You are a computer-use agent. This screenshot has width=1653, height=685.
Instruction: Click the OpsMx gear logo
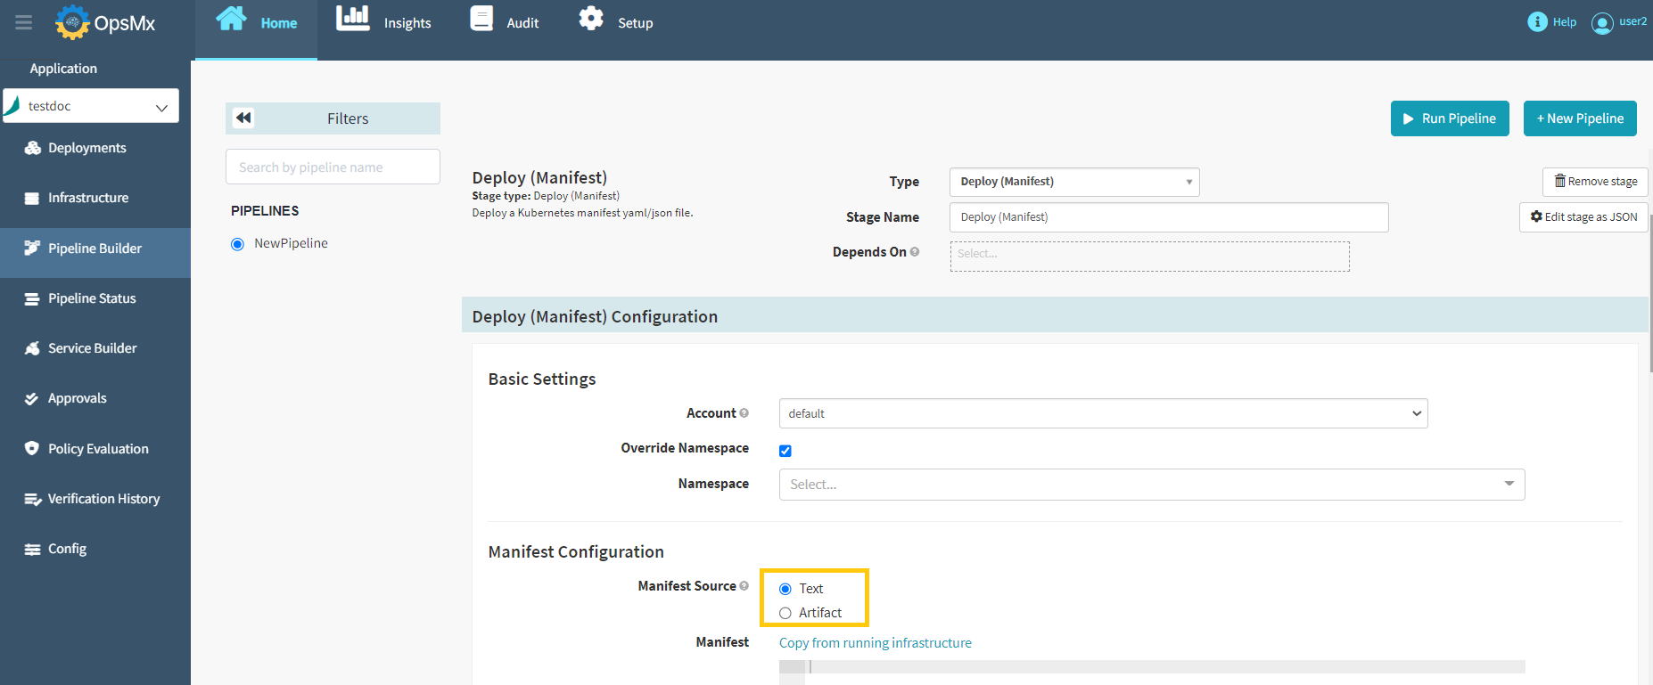(x=72, y=22)
